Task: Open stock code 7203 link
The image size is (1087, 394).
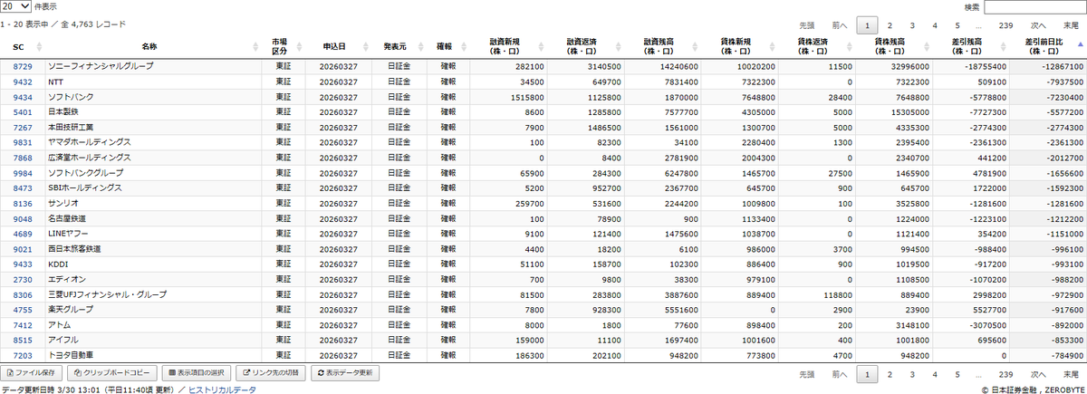Action: (23, 355)
